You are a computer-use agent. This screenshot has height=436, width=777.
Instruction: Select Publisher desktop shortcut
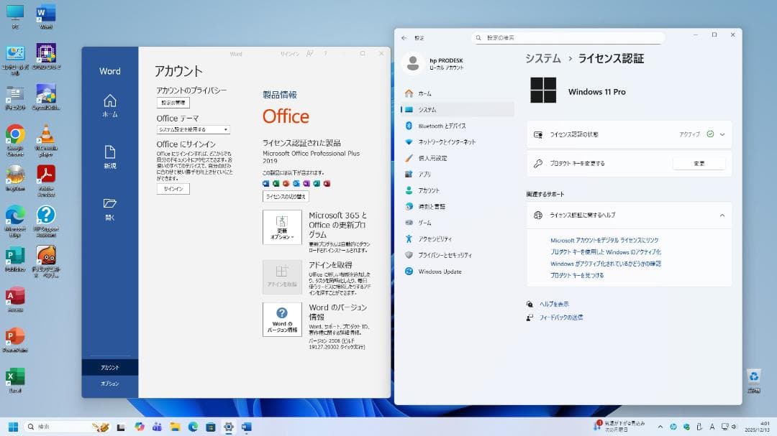[x=15, y=260]
